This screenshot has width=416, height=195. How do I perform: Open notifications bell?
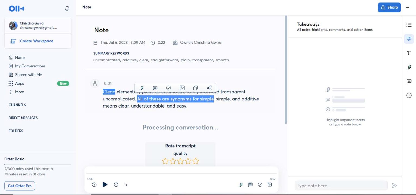pos(67,8)
